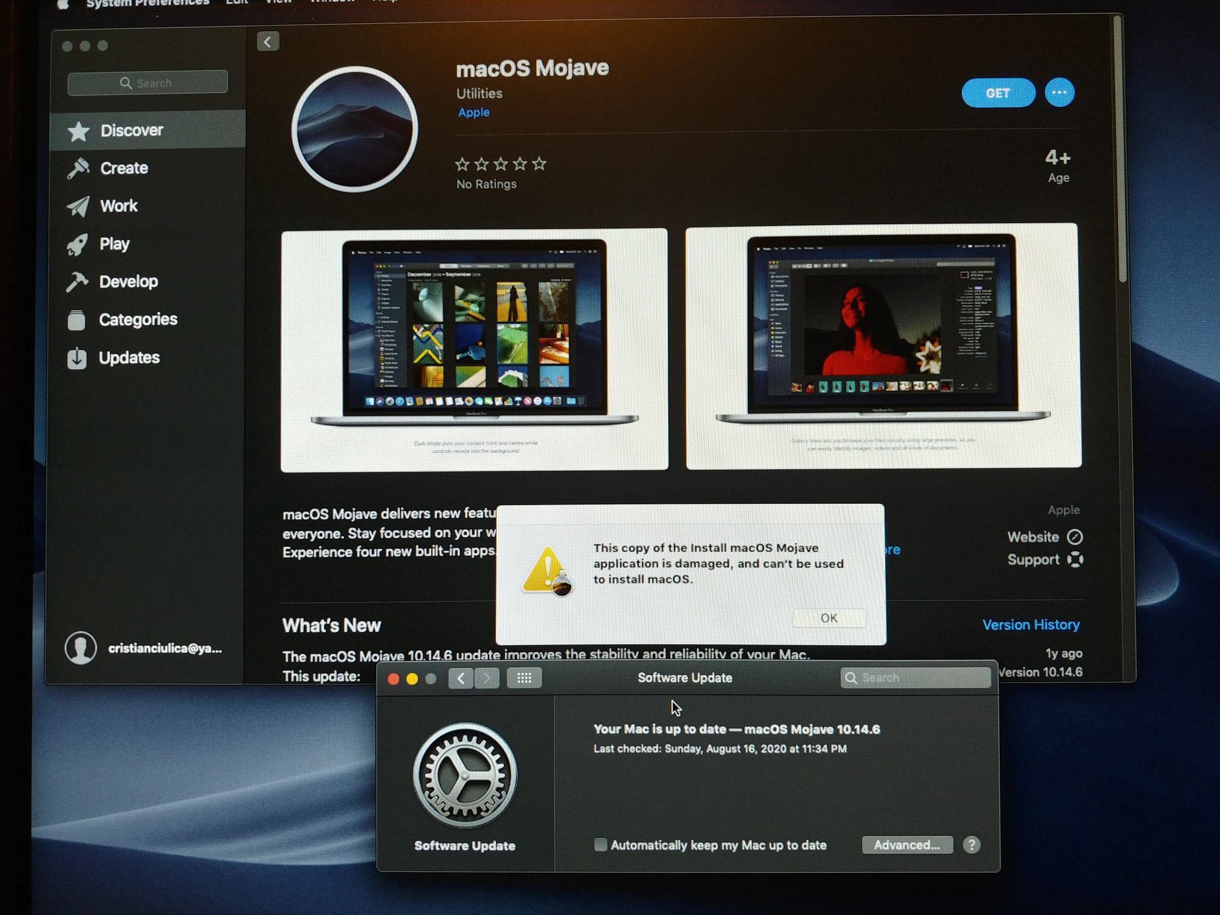Screen dimensions: 1220x915
Task: Click the cristianciulica@ya... account name
Action: coord(165,648)
